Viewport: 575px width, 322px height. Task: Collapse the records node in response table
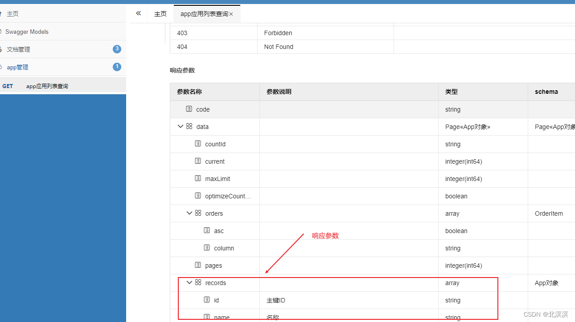(x=189, y=282)
